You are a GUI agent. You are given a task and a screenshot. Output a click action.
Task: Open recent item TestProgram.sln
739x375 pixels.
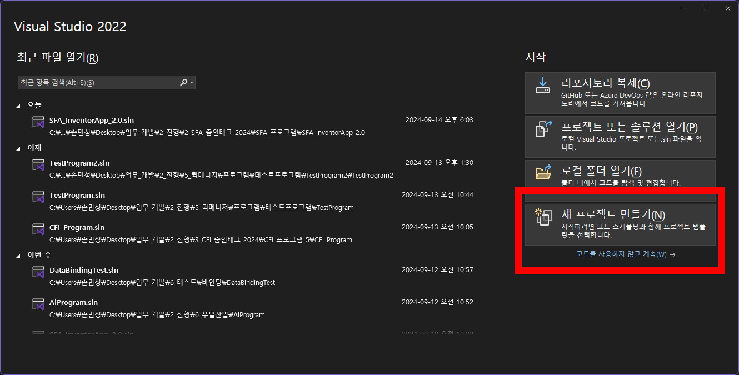[x=77, y=195]
